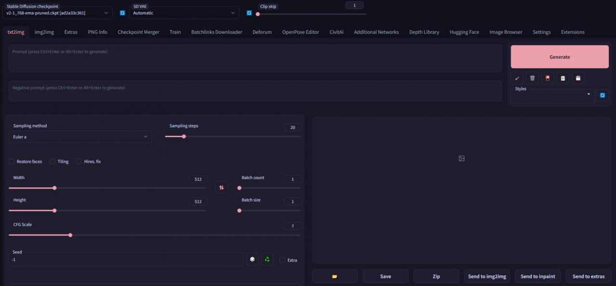Check the Extra seed options box
Screen dimensions: 616x286
pyautogui.click(x=282, y=260)
